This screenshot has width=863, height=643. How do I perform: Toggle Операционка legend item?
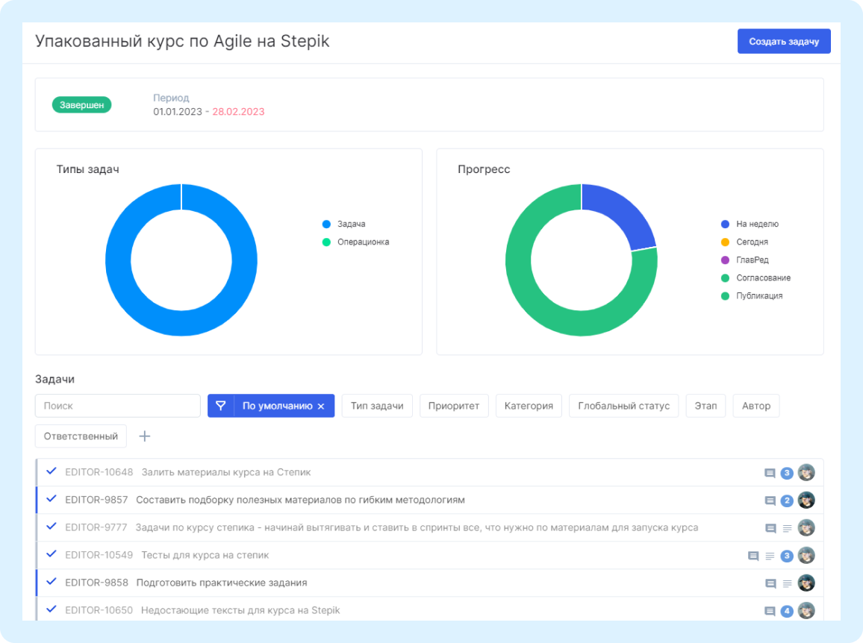click(355, 242)
